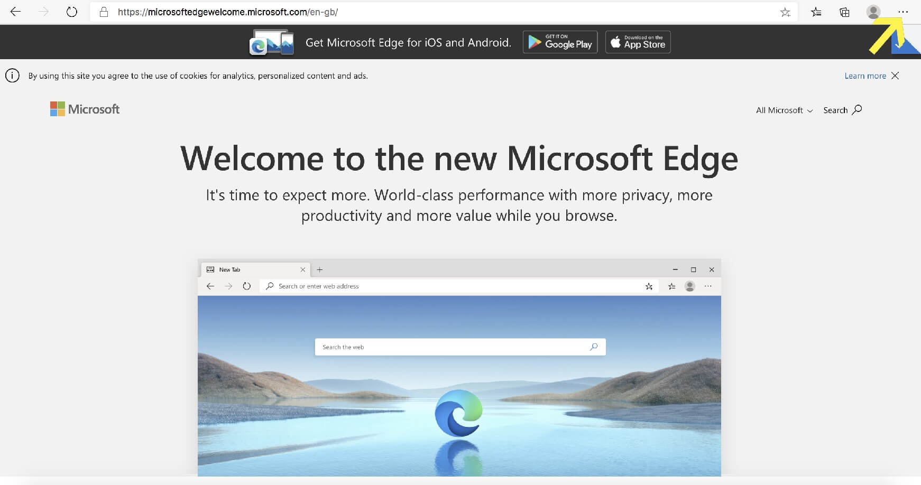The height and width of the screenshot is (485, 921).
Task: Open Search on the Microsoft site header
Action: 842,110
